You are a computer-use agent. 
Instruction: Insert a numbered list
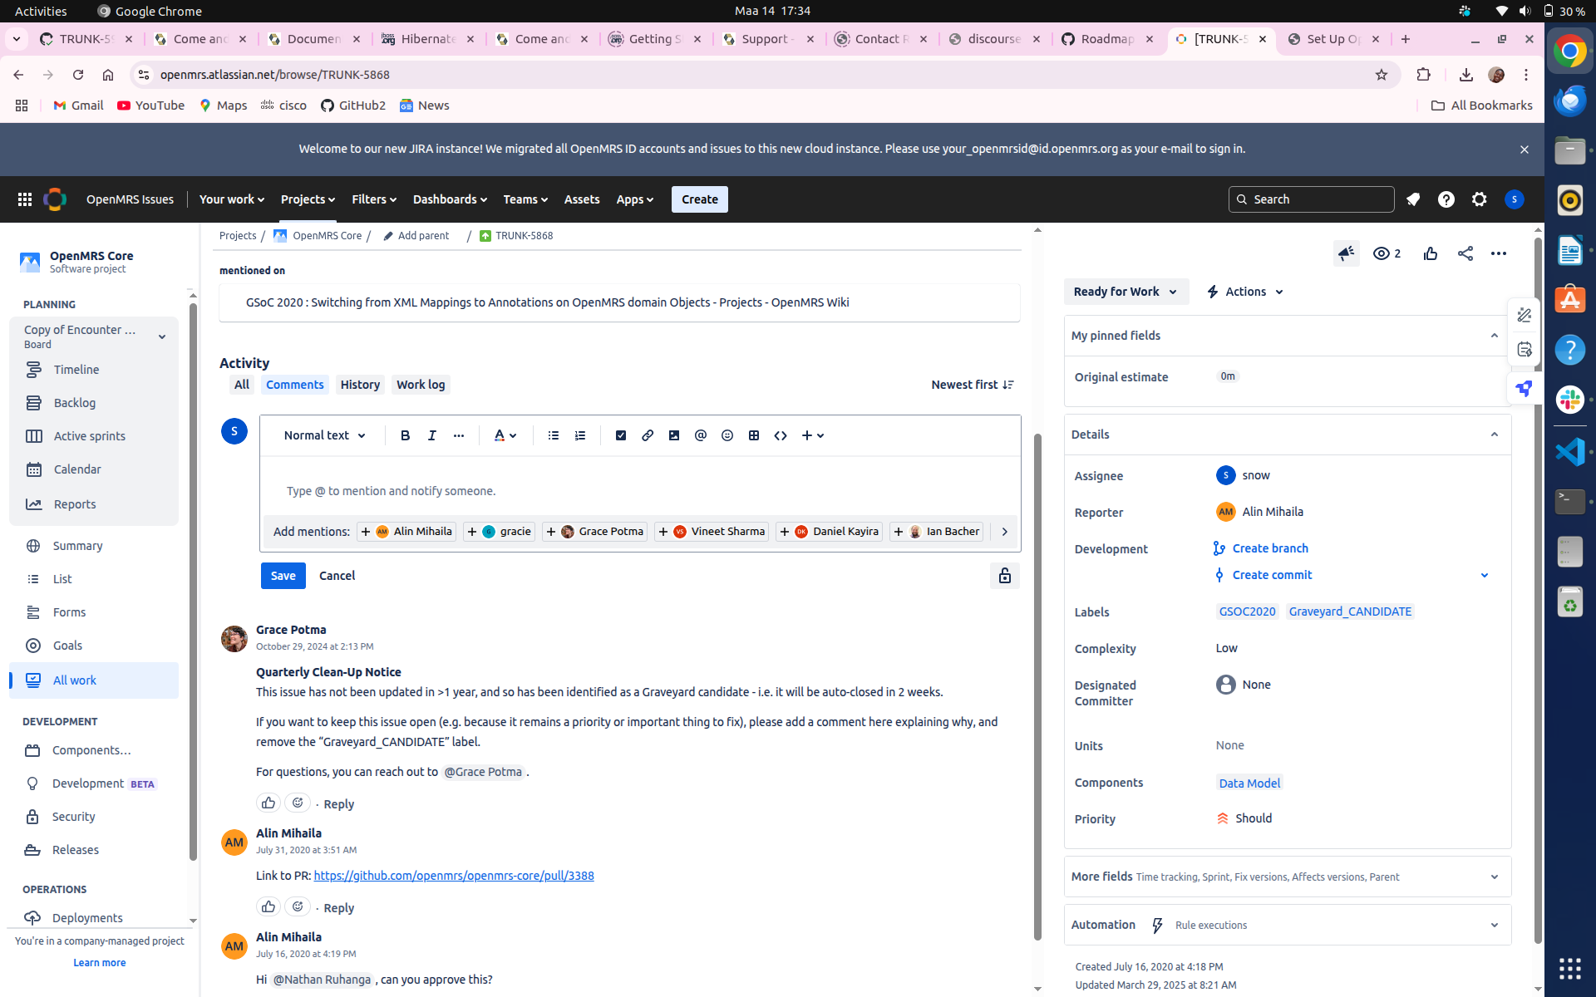(x=579, y=435)
